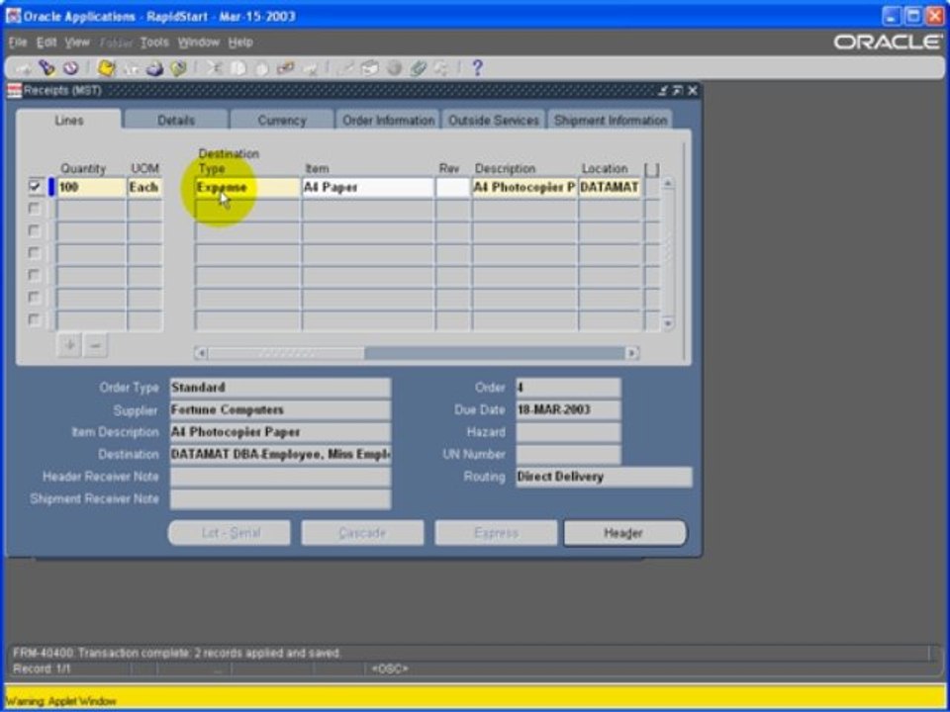The image size is (950, 712).
Task: Click the Routing field Direct Delivery
Action: click(604, 477)
